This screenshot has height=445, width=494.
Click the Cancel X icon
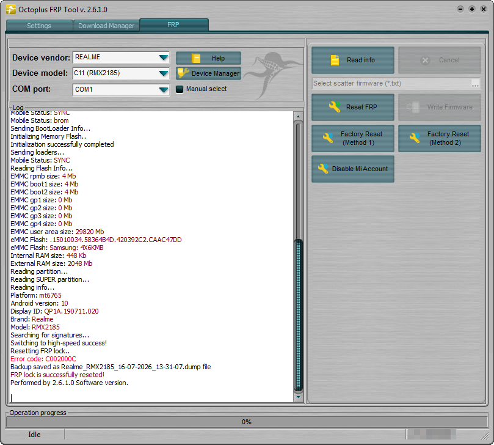pyautogui.click(x=425, y=60)
